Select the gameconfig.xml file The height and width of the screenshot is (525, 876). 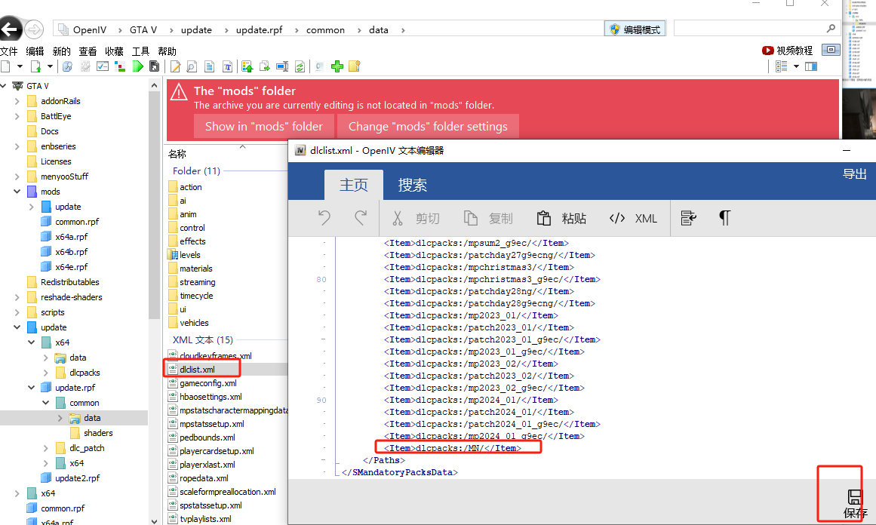point(207,383)
